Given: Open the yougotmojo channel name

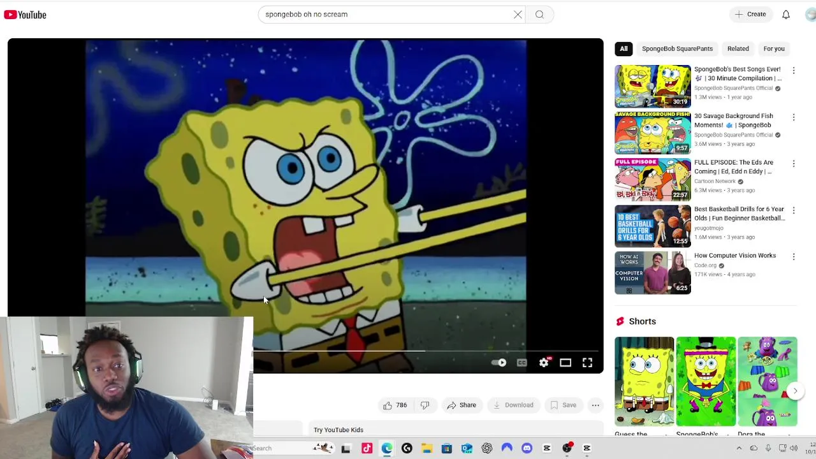Looking at the screenshot, I should click(x=708, y=228).
